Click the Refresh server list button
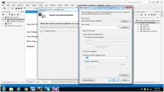This screenshot has height=92, width=164. [125, 27]
